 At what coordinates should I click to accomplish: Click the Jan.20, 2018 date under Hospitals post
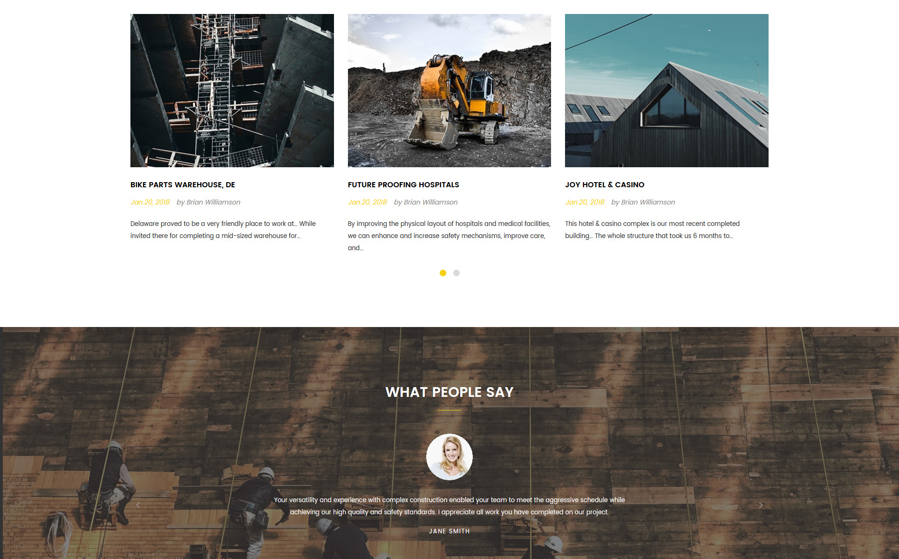point(368,202)
